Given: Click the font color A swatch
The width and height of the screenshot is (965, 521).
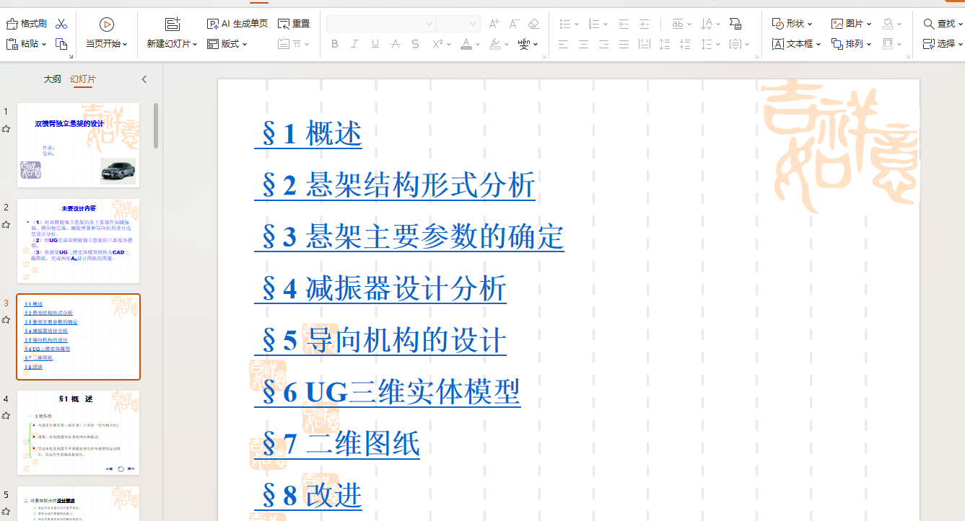Looking at the screenshot, I should 466,44.
